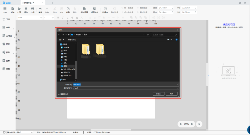
Task: Collapse folders via 隐藏文件夹
Action: click(63, 94)
